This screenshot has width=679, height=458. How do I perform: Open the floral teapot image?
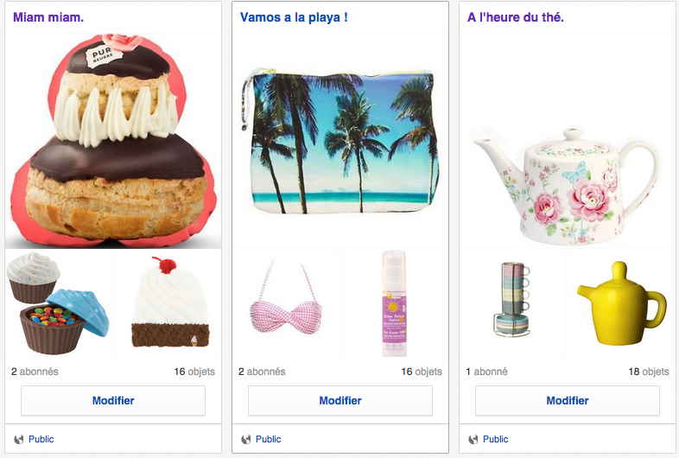pyautogui.click(x=568, y=141)
